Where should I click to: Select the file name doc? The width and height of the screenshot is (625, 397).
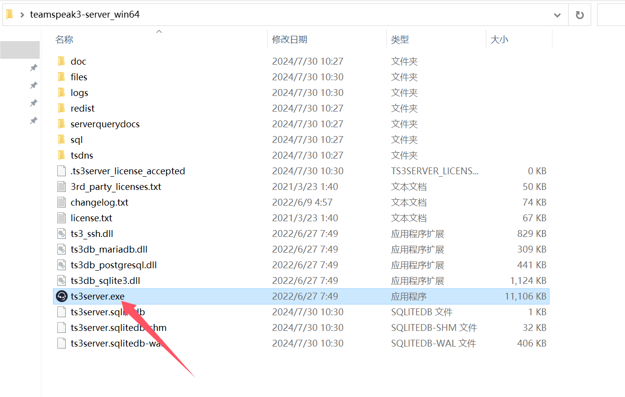click(78, 61)
